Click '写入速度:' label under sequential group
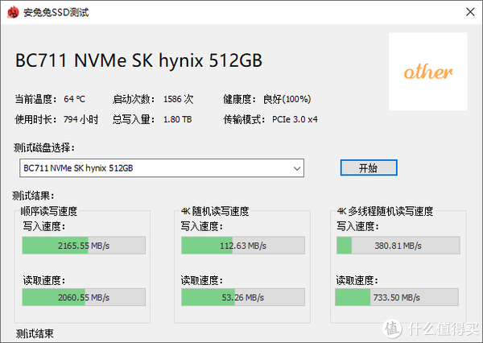Viewport: 483px width, 343px height. 44,226
